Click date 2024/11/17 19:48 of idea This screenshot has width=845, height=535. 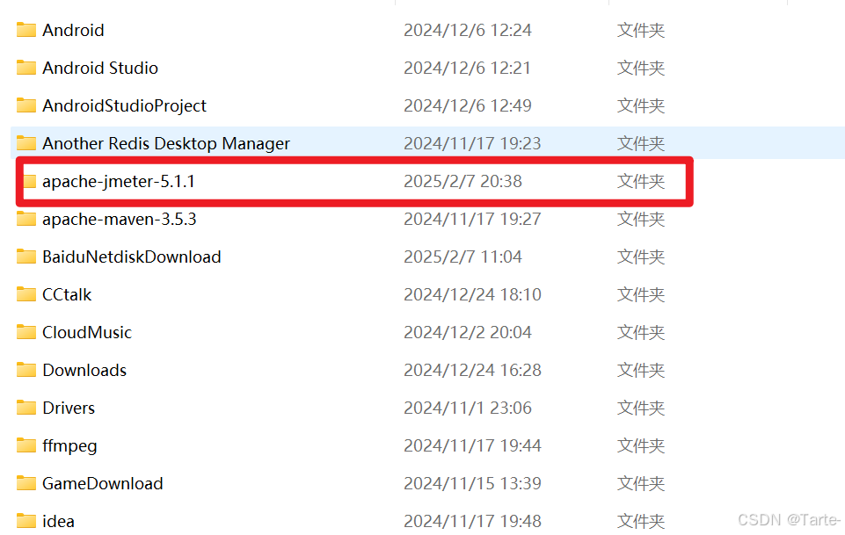[472, 521]
